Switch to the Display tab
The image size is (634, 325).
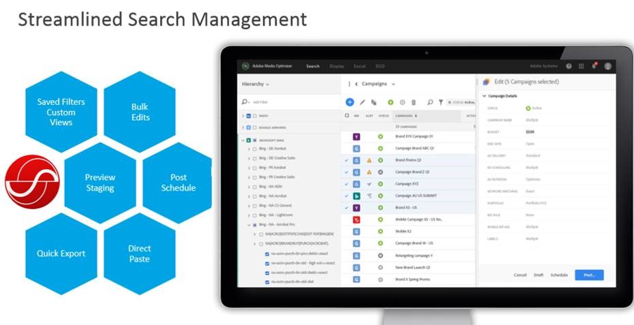(336, 66)
